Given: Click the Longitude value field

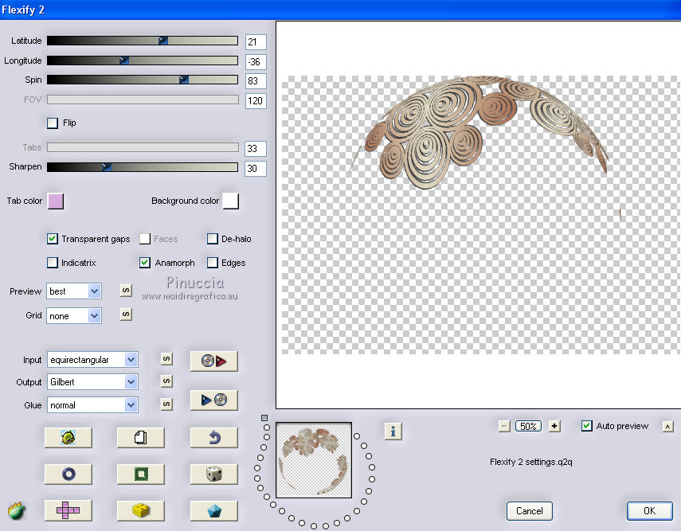Looking at the screenshot, I should [256, 61].
